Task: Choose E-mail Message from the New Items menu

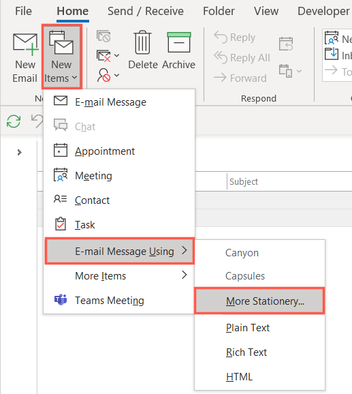Action: (x=119, y=102)
